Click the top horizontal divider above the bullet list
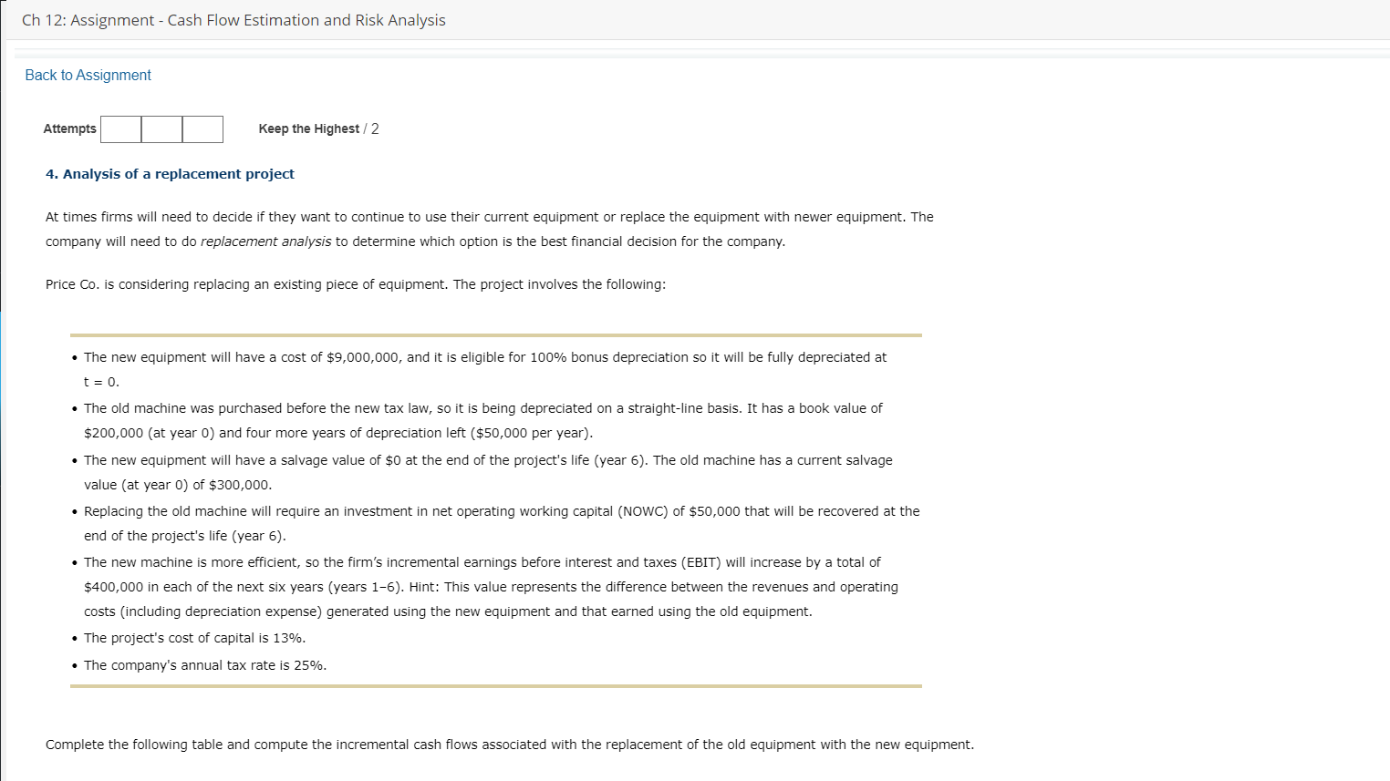The height and width of the screenshot is (781, 1390). tap(496, 334)
